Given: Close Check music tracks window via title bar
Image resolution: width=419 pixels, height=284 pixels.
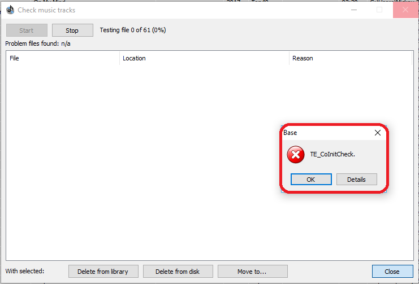Looking at the screenshot, I should tap(405, 10).
